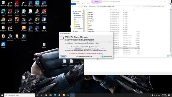The width and height of the screenshot is (172, 97).
Task: Click the taskbar 'Type here to search' box
Action: (20, 95)
